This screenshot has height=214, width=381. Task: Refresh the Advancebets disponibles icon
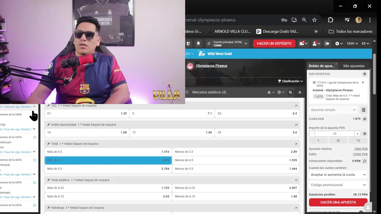(365, 161)
